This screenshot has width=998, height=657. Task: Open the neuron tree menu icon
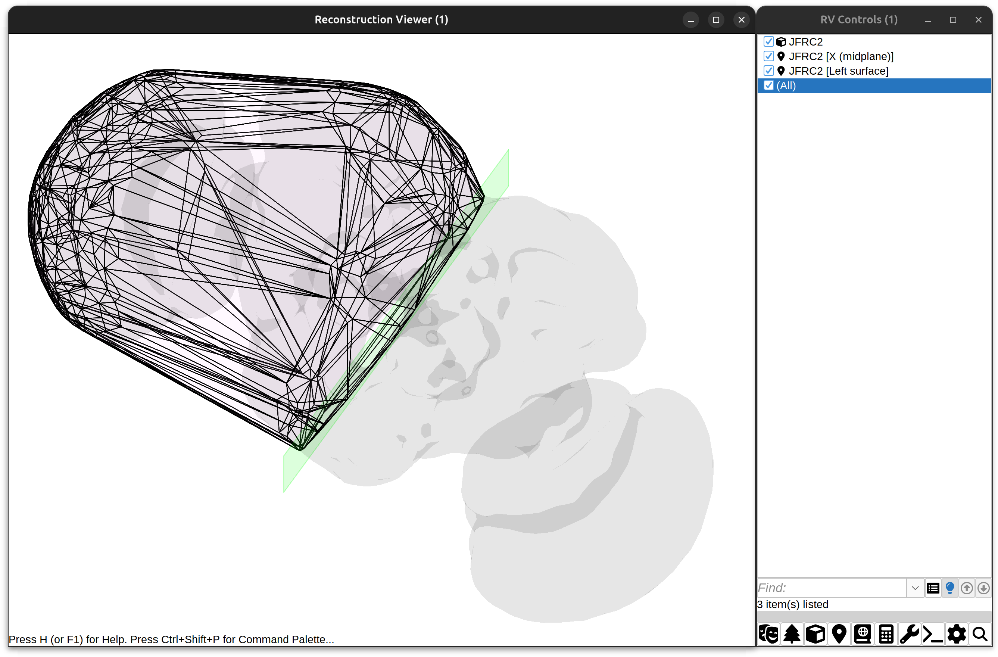(792, 634)
